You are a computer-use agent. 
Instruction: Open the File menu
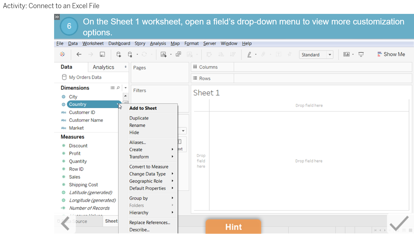[x=60, y=43]
